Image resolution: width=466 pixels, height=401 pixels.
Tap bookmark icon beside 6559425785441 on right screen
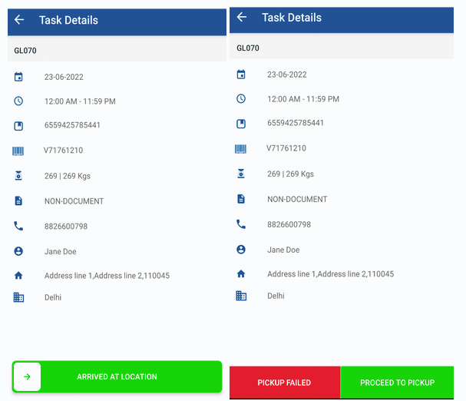coord(241,123)
